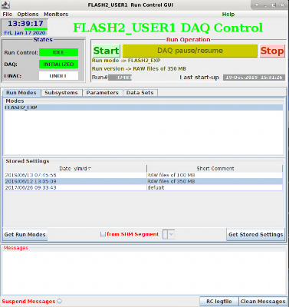Click the Get Run Modes button
The height and width of the screenshot is (307, 289).
point(25,235)
